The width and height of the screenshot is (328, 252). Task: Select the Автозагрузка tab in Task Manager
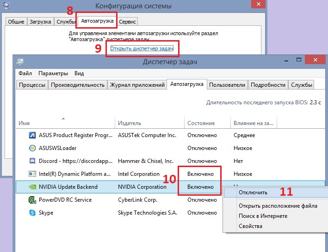tap(187, 84)
